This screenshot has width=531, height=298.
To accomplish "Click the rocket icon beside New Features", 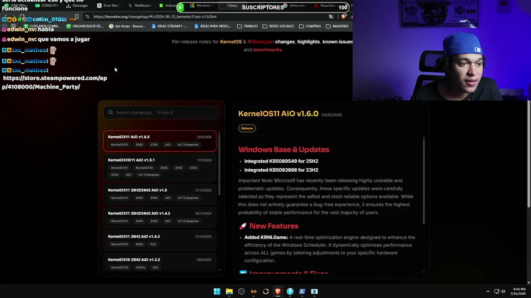I will click(243, 226).
